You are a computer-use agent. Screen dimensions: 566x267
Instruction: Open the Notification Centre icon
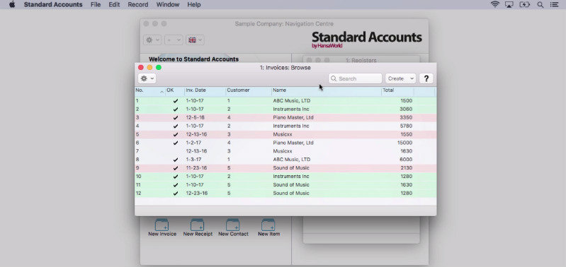[554, 5]
